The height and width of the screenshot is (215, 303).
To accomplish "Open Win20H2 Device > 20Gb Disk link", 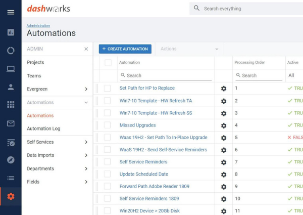I will (149, 211).
